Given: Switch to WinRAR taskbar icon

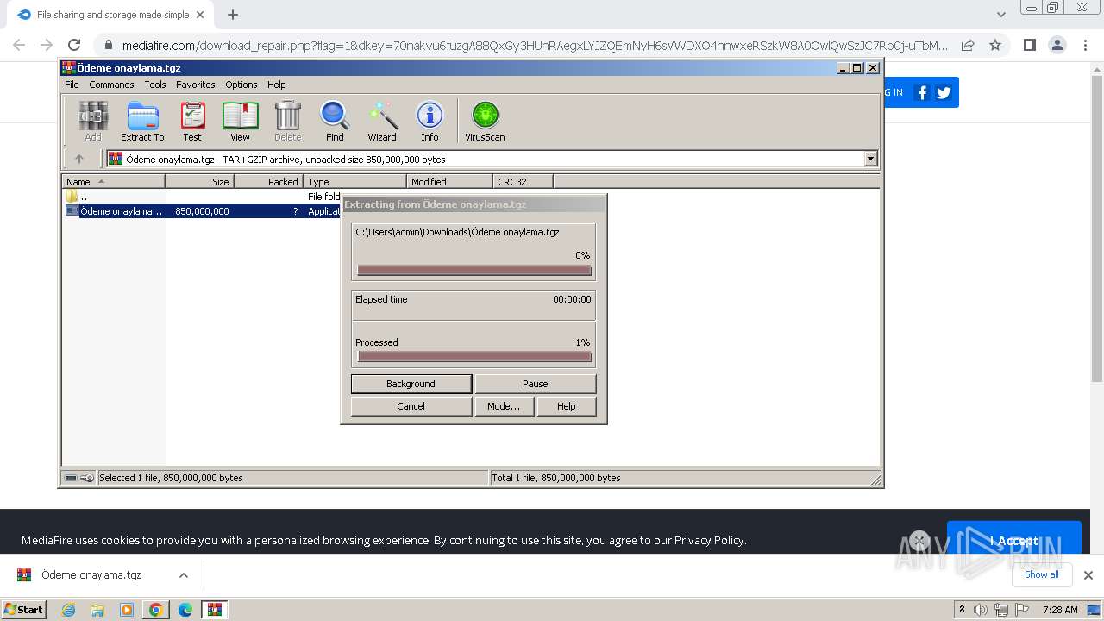Looking at the screenshot, I should click(214, 610).
